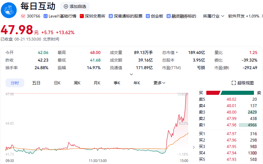263x164 pixels.
Task: Click 卖4 price 48.01
Action: coord(231,106)
